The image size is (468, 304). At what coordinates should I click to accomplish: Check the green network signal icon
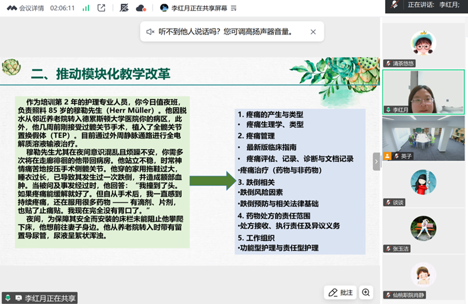tap(86, 8)
